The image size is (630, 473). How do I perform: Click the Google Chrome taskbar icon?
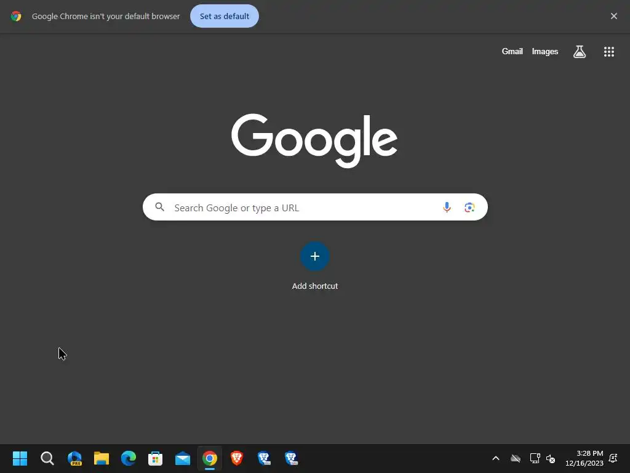point(210,458)
